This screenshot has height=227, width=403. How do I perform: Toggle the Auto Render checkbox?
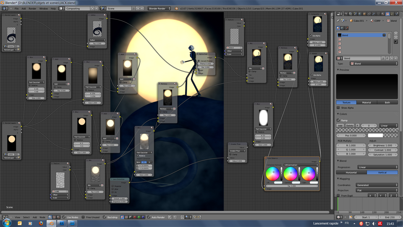point(149,217)
